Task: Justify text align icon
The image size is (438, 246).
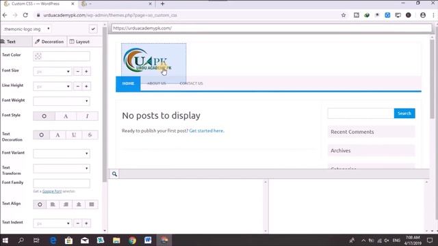Action: [91, 204]
